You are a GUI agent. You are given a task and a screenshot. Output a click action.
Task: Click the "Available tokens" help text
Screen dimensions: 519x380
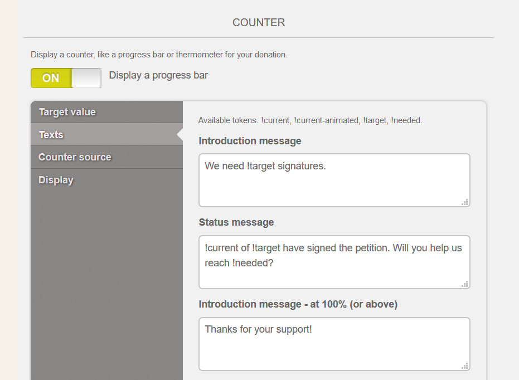310,120
